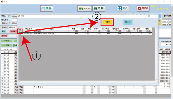173x99 pixels.
Task: Click the 積算 button in row 13
Action: pyautogui.click(x=21, y=87)
